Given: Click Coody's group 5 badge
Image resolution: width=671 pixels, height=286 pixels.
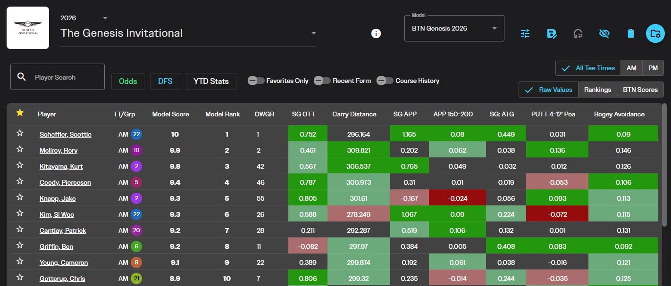Looking at the screenshot, I should [136, 182].
